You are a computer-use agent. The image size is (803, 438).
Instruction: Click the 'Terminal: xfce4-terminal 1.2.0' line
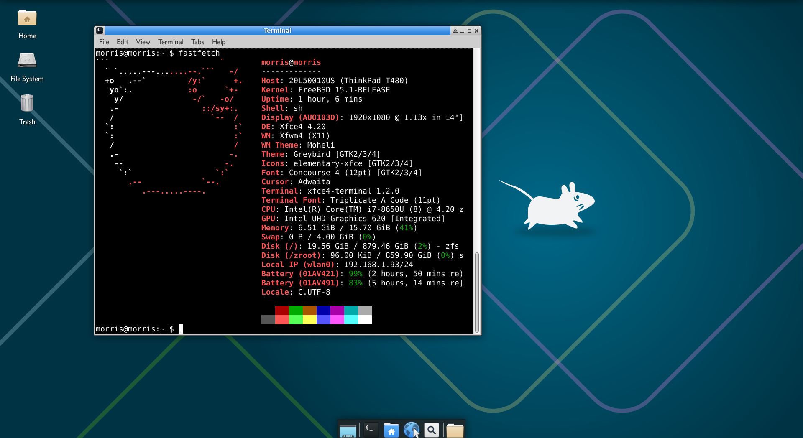330,191
